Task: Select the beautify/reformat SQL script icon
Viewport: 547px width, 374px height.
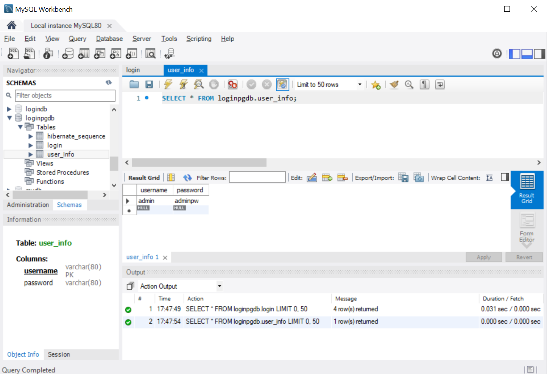Action: click(394, 84)
